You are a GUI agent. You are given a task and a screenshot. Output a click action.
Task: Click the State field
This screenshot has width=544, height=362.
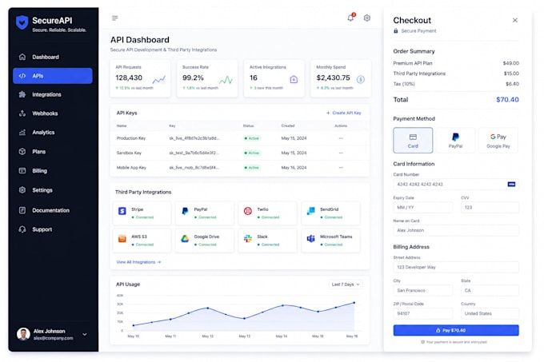(490, 291)
